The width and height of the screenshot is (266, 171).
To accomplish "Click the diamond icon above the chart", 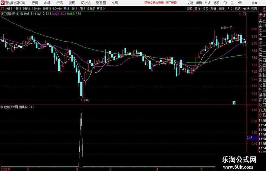I will point(240,14).
